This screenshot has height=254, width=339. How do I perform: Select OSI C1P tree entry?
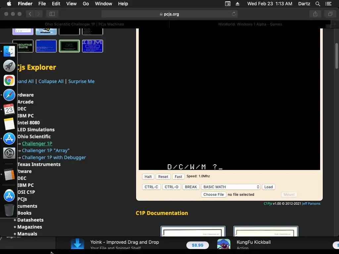(26, 192)
